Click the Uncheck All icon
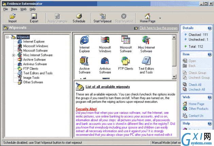The image size is (214, 146). (185, 89)
